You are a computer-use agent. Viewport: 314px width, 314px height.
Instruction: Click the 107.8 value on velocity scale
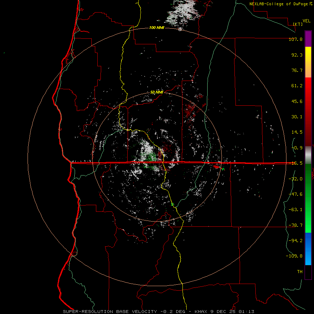click(x=296, y=39)
